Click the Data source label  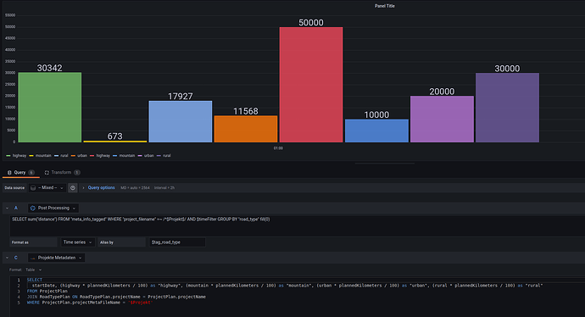pos(14,188)
